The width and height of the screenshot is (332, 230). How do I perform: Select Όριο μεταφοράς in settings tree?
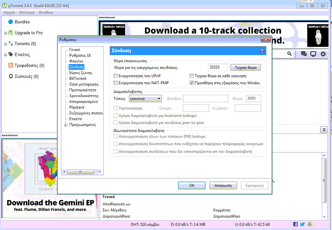84,84
